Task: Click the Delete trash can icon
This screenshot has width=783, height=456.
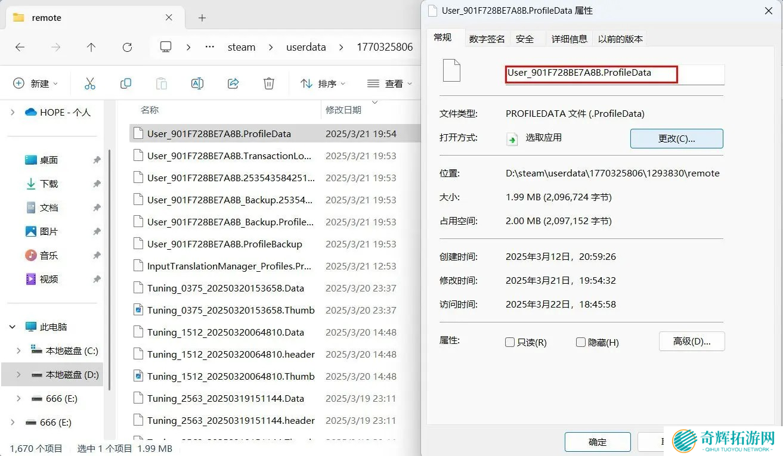Action: 269,83
